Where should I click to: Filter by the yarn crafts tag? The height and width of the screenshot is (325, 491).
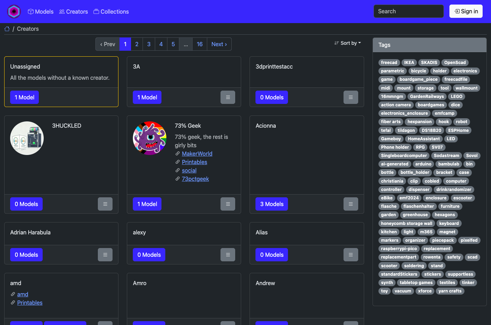(x=450, y=291)
